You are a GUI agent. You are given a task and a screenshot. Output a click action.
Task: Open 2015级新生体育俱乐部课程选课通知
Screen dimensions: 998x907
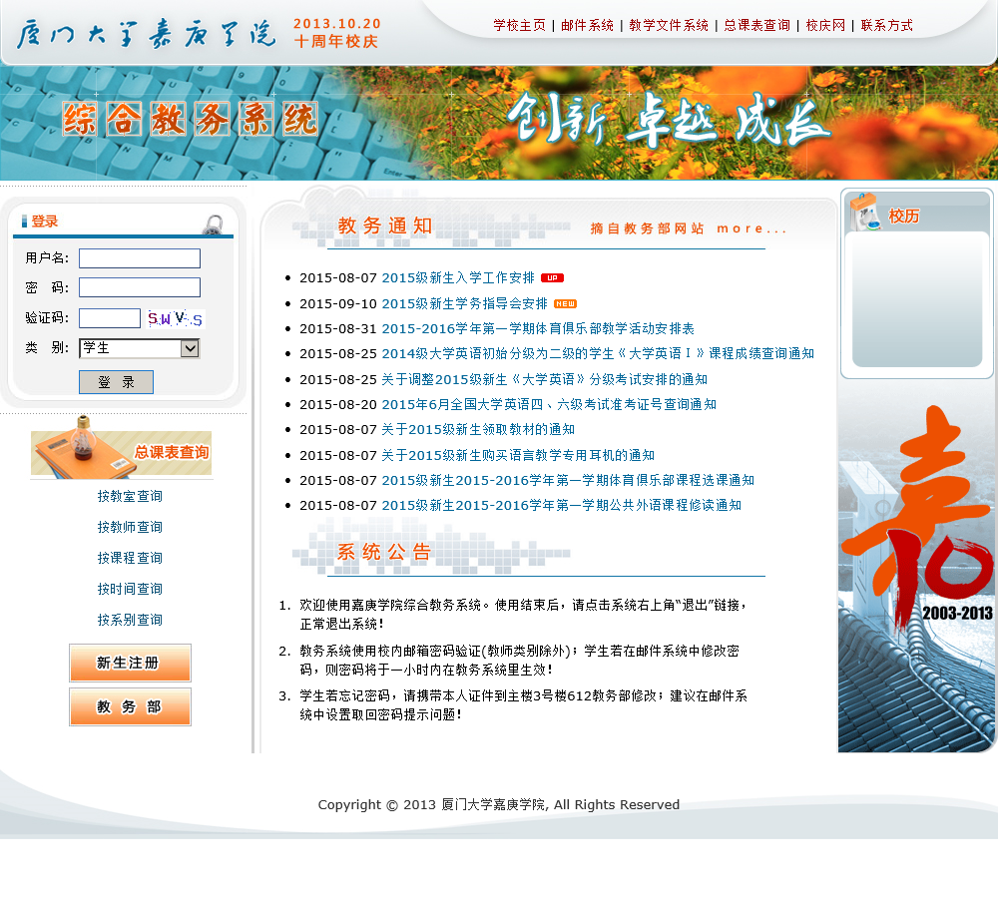coord(568,481)
